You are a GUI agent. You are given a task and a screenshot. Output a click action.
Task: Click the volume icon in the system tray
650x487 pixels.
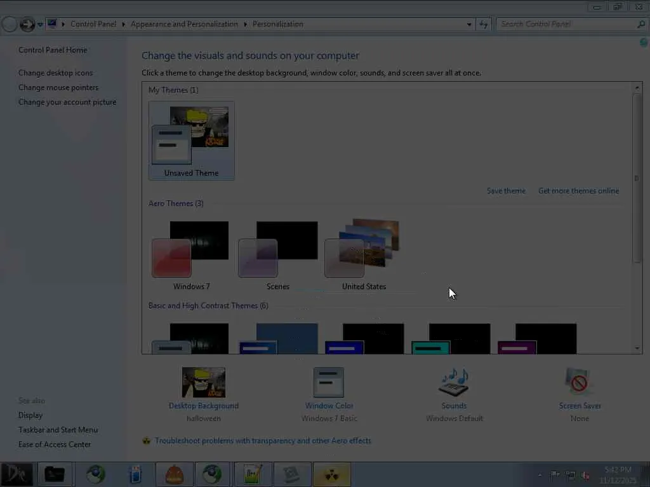click(x=585, y=476)
